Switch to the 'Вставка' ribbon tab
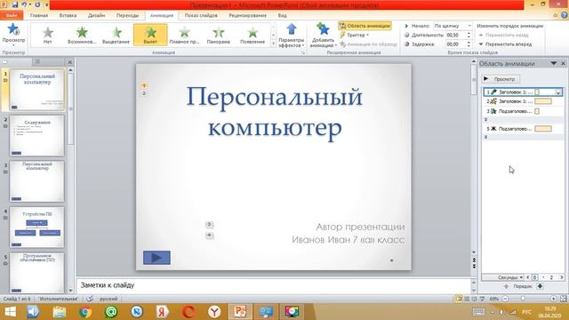Viewport: 569px width, 320px height. tap(68, 15)
